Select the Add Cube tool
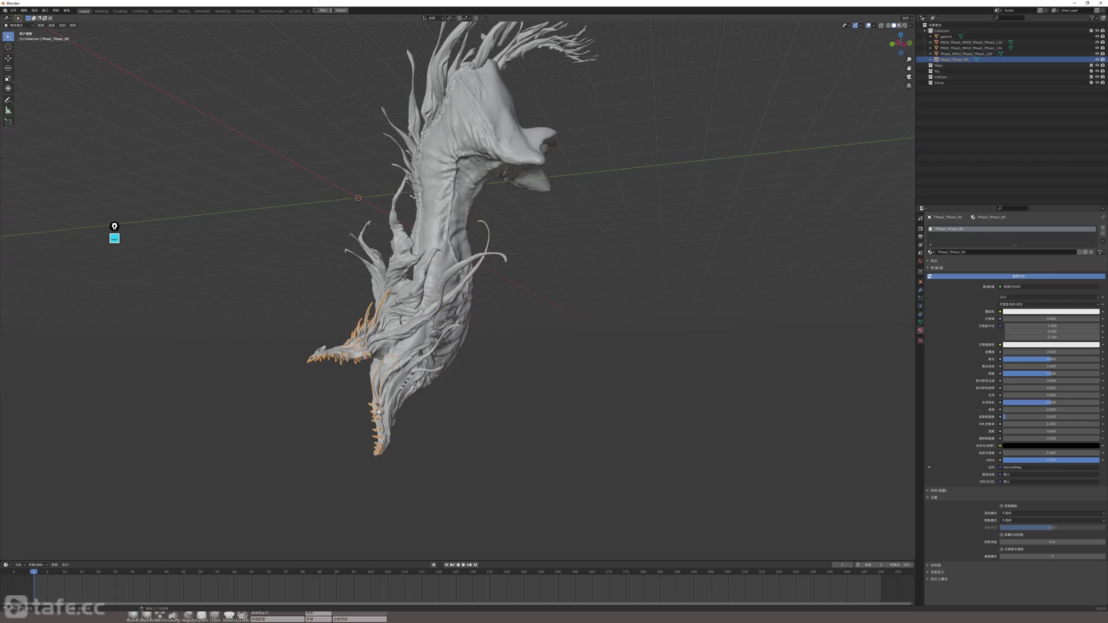Viewport: 1108px width, 623px height. (8, 122)
